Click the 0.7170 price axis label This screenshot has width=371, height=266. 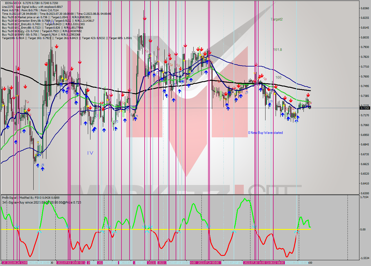pos(365,115)
